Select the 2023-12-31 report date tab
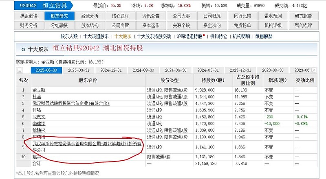 tap(240, 70)
